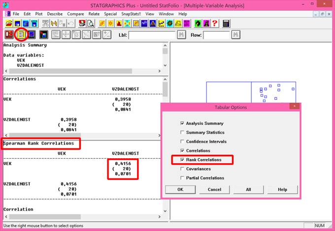Open the Special menu
This screenshot has height=231, width=335.
[110, 14]
